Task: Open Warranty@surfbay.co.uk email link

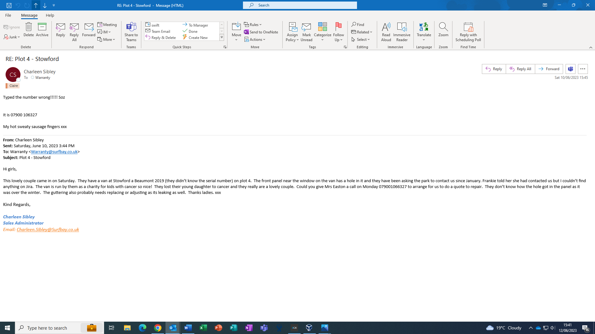Action: click(x=54, y=152)
